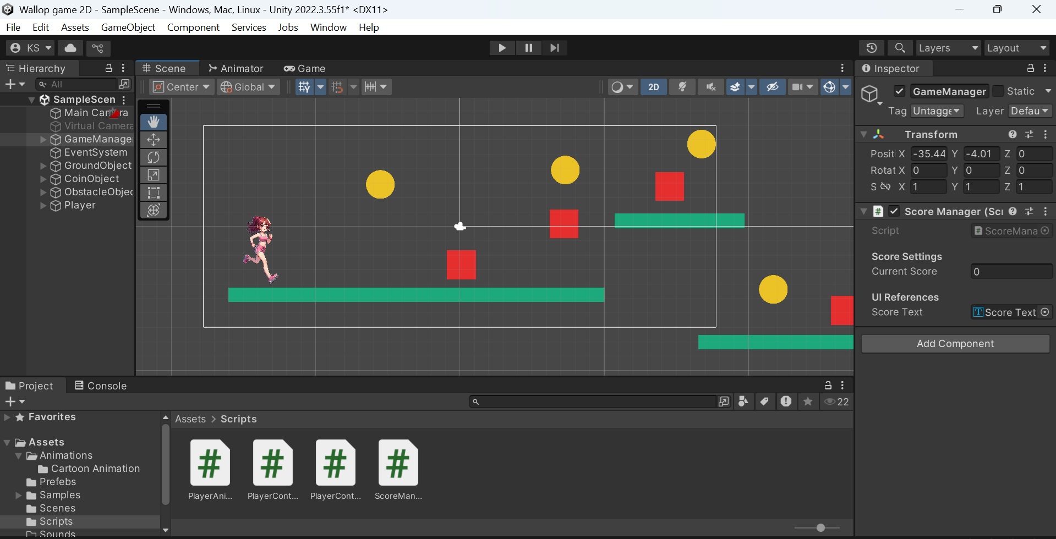The height and width of the screenshot is (539, 1056).
Task: Disable the Score Manager component checkbox
Action: 894,211
